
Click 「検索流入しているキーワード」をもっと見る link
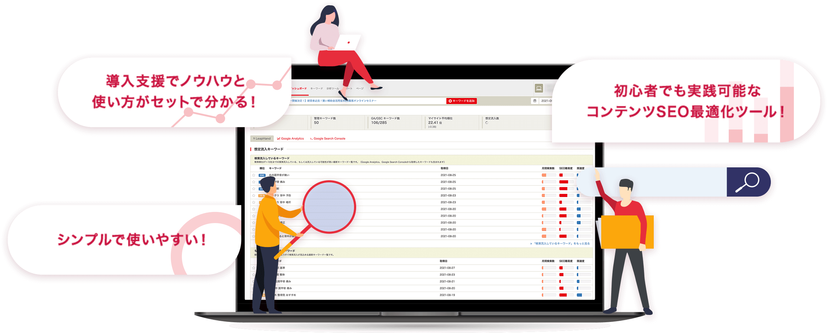point(560,244)
